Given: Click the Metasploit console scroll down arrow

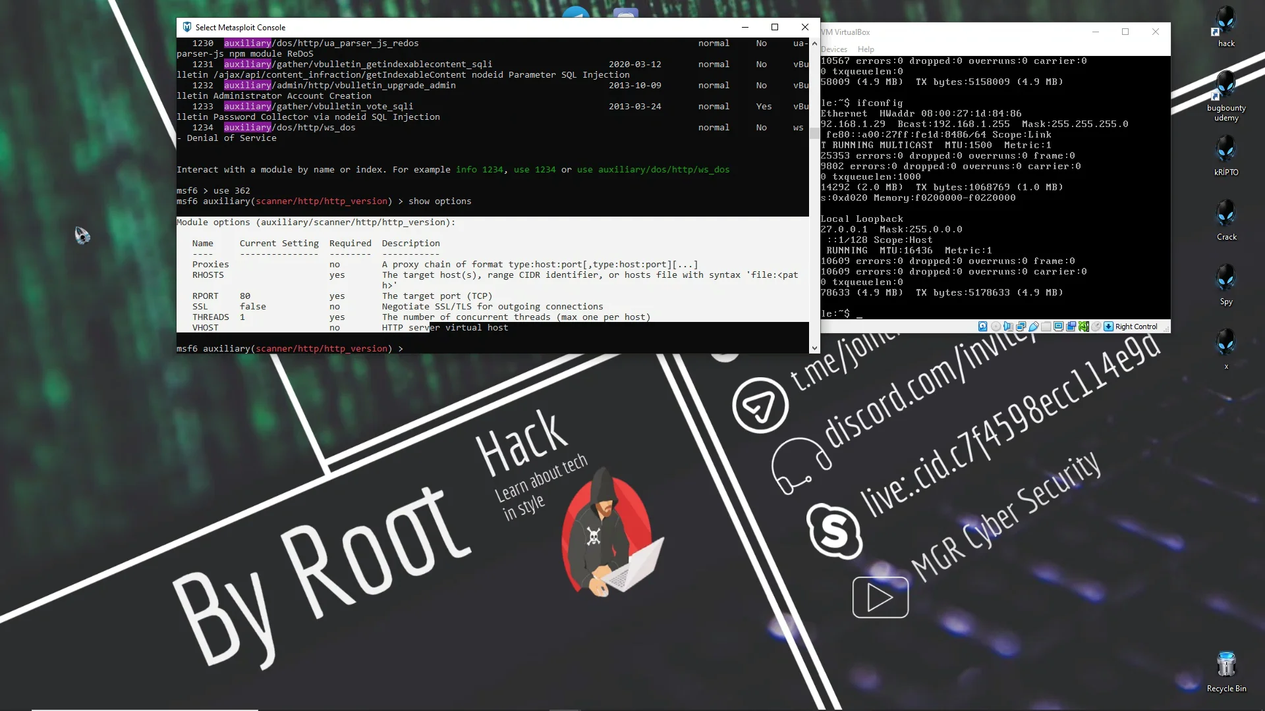Looking at the screenshot, I should point(814,348).
